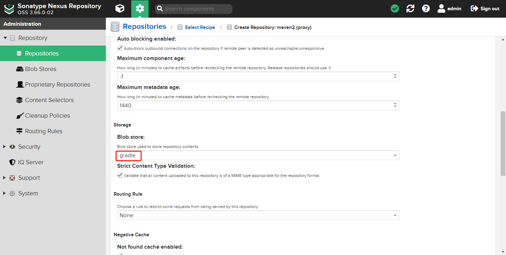Toggle Auto-block outbound connections checkbox
The width and height of the screenshot is (506, 255).
tap(120, 48)
